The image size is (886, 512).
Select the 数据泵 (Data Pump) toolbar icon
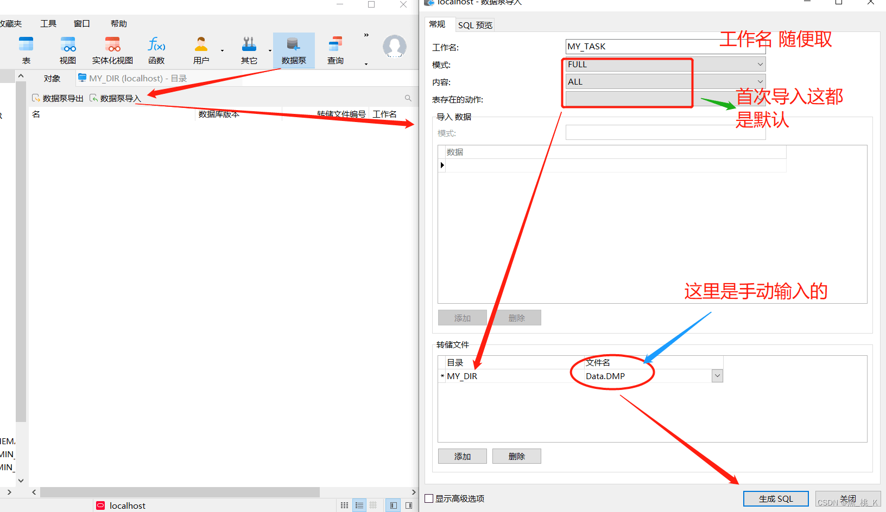click(x=294, y=50)
